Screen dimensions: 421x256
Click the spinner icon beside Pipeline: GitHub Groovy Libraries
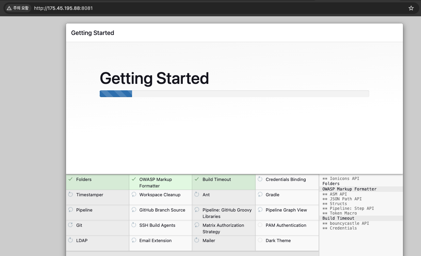pos(197,209)
